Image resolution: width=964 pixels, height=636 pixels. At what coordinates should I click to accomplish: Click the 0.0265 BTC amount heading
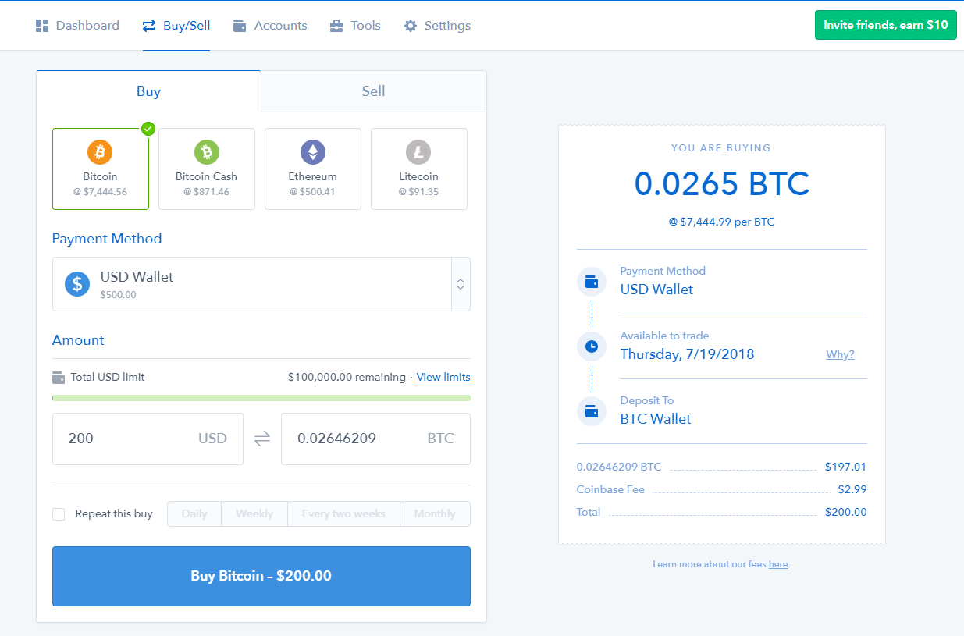(x=722, y=184)
